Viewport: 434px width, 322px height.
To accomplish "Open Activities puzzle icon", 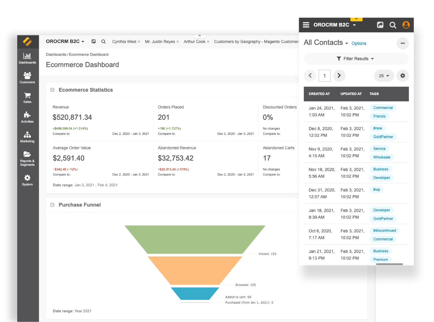I will (27, 117).
